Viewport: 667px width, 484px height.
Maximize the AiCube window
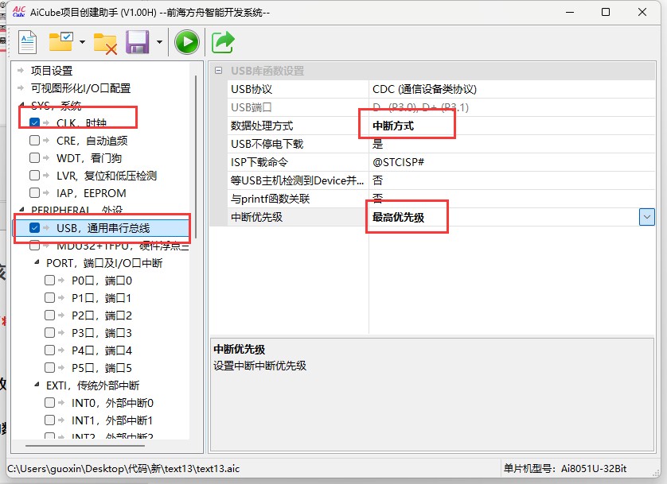click(x=606, y=12)
